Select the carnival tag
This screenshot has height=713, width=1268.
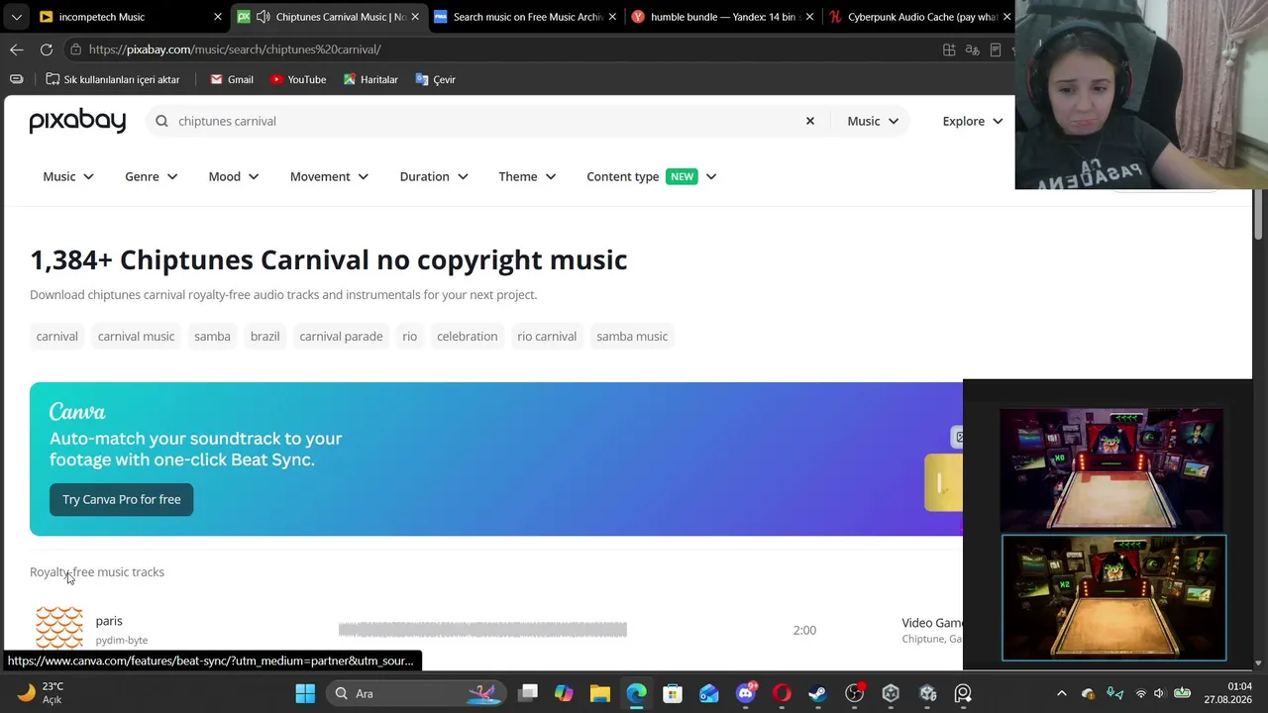pyautogui.click(x=56, y=336)
